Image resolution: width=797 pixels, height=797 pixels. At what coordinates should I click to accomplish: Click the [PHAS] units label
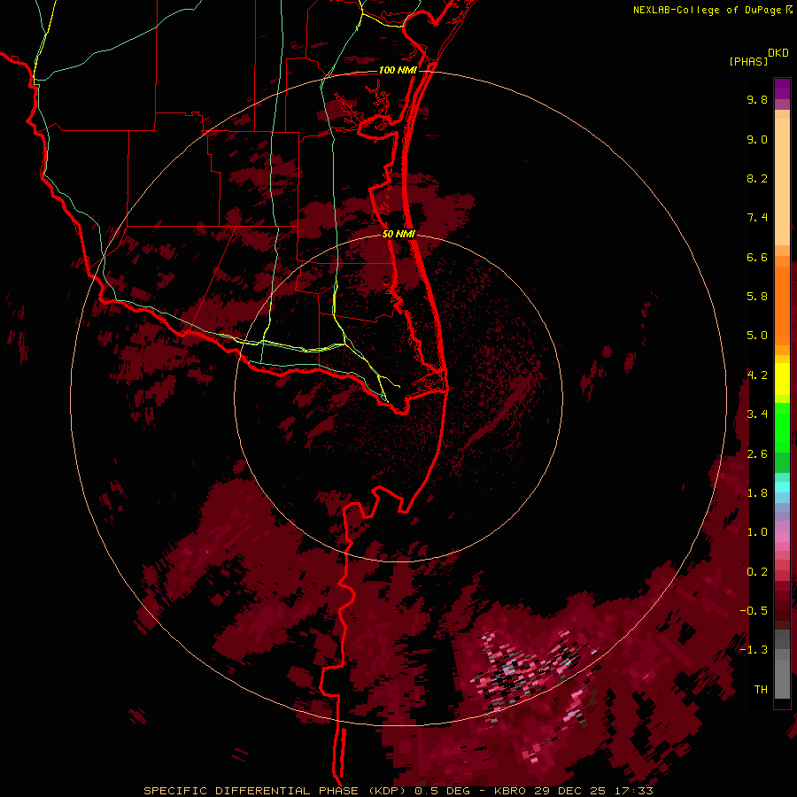[x=748, y=61]
